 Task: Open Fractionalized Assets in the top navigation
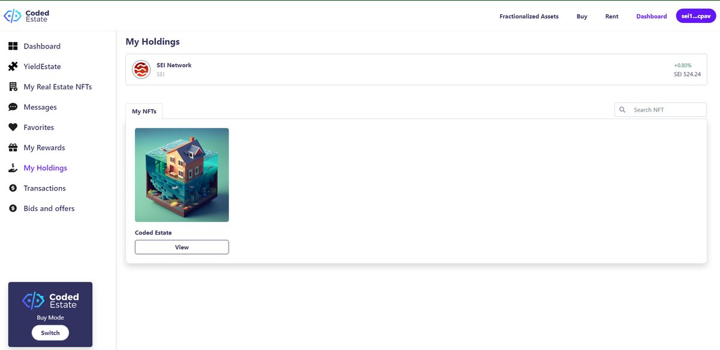coord(529,16)
